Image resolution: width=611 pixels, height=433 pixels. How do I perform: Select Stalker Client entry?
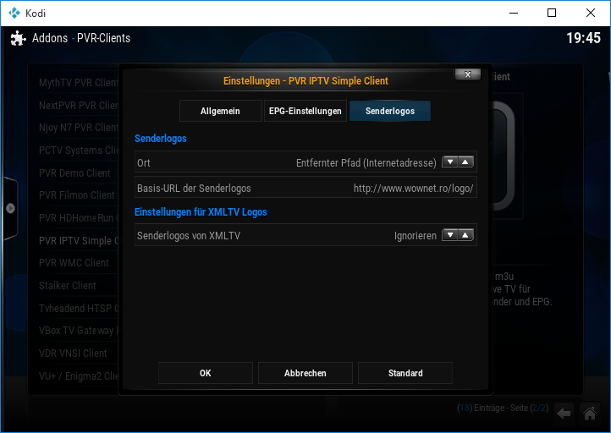pos(68,285)
